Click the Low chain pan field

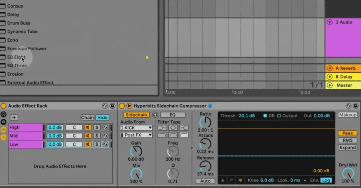[74, 144]
